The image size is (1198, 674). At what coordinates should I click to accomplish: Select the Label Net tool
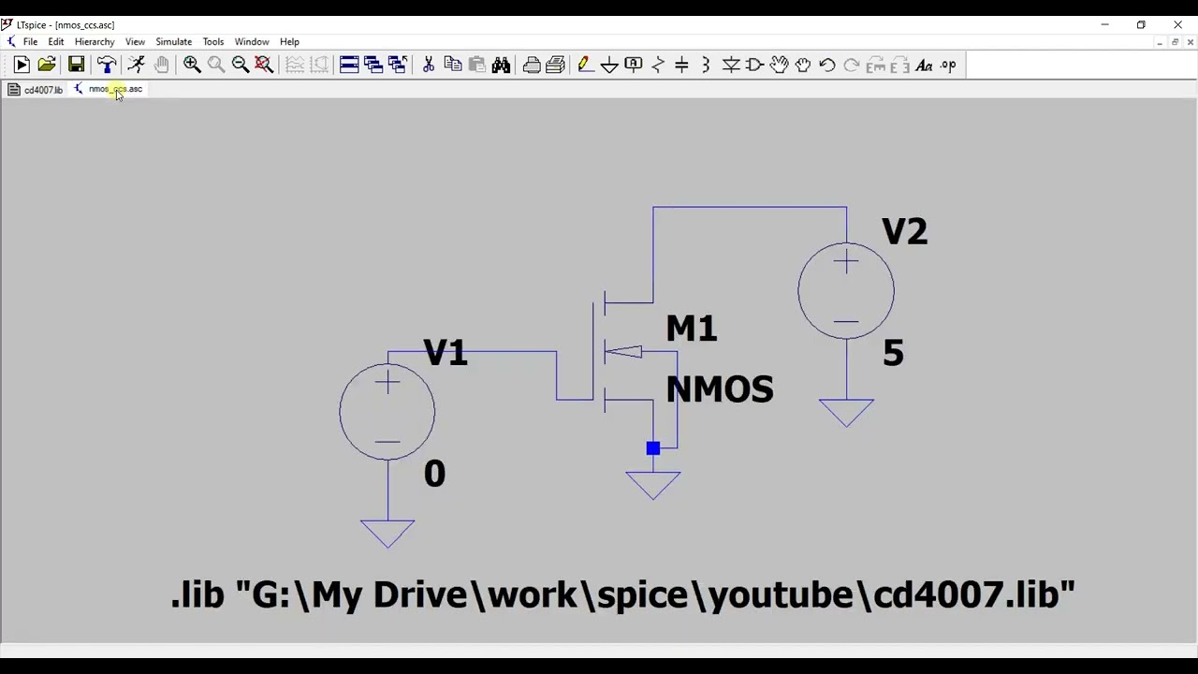tap(634, 65)
